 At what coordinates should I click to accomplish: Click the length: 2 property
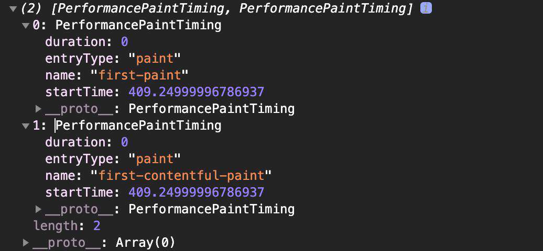(x=67, y=226)
